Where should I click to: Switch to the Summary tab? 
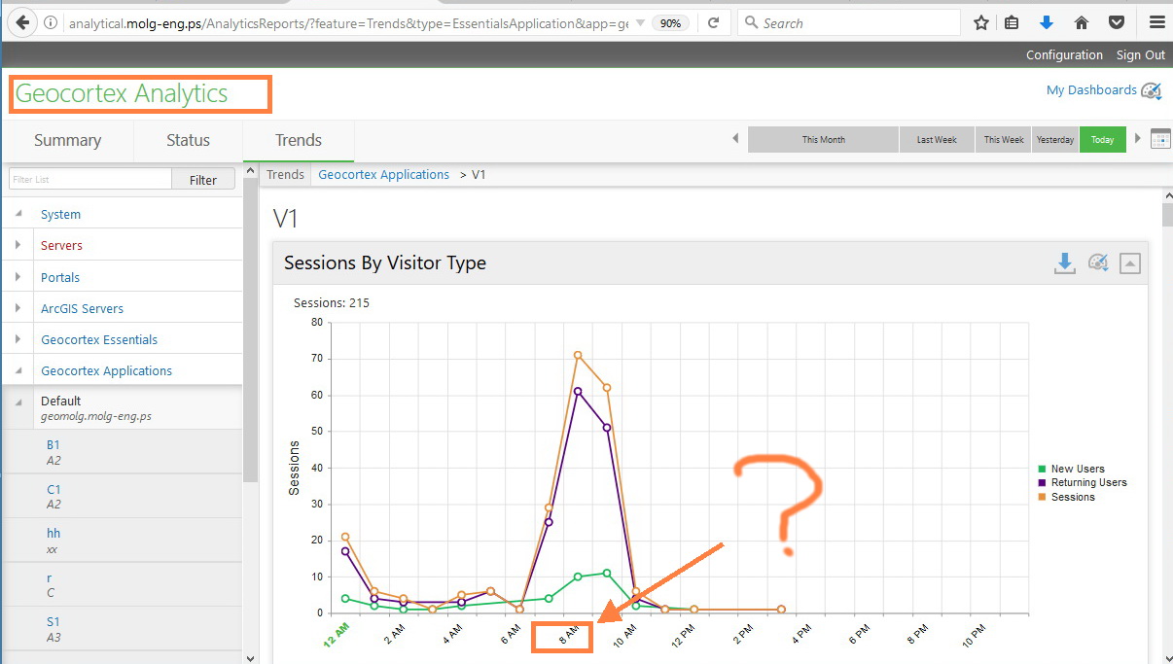pyautogui.click(x=67, y=140)
